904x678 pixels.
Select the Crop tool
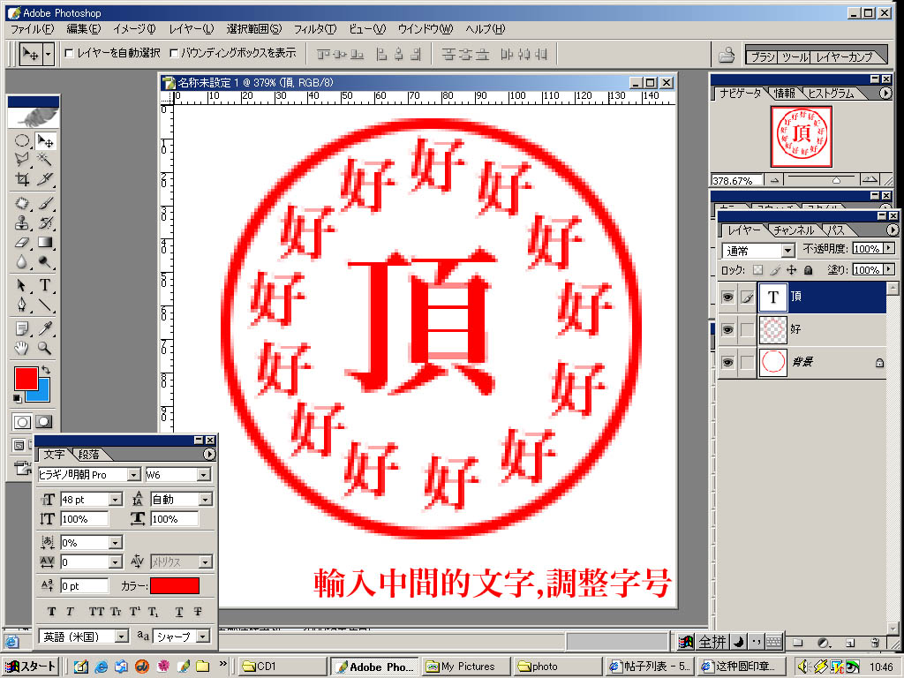22,179
